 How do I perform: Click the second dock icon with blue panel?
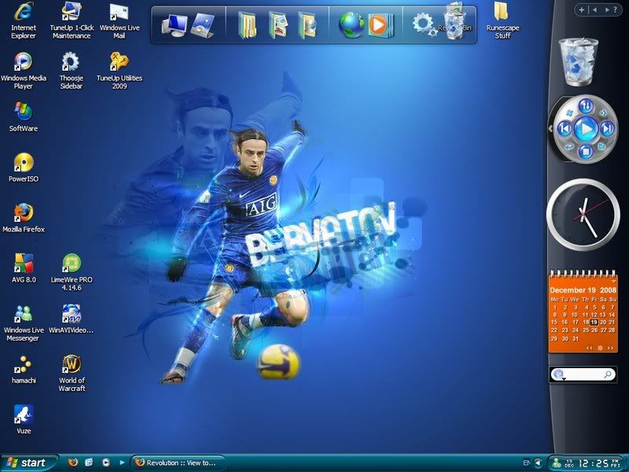tap(203, 25)
